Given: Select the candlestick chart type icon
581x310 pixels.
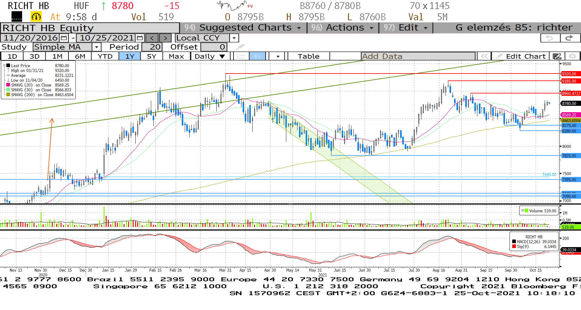Looking at the screenshot, I should [x=257, y=56].
